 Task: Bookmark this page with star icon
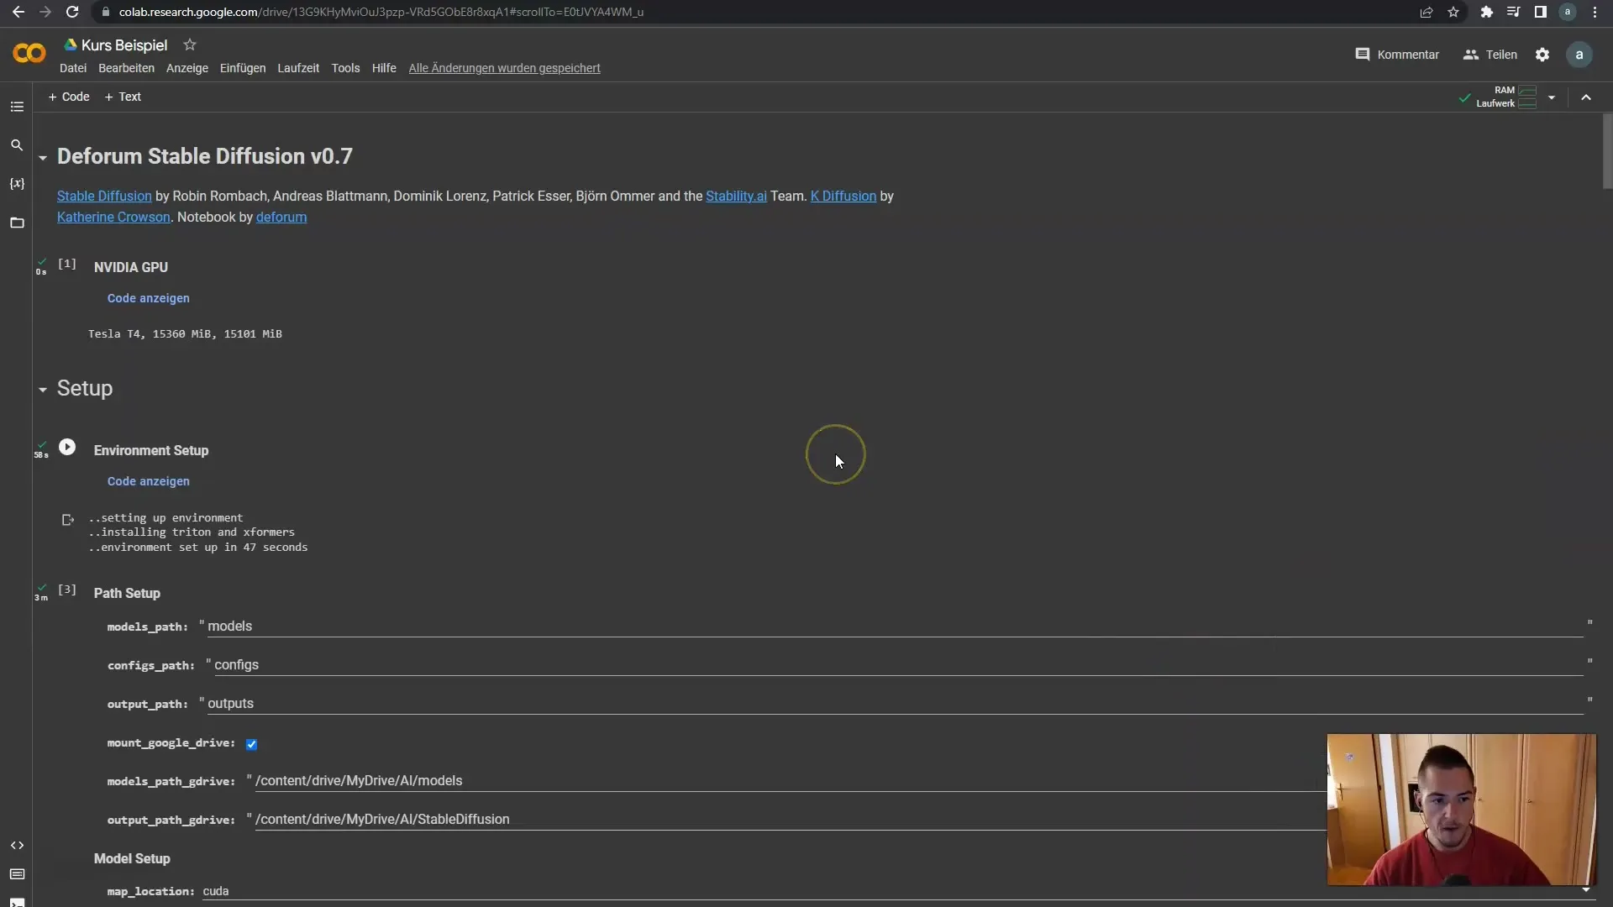pyautogui.click(x=1453, y=12)
